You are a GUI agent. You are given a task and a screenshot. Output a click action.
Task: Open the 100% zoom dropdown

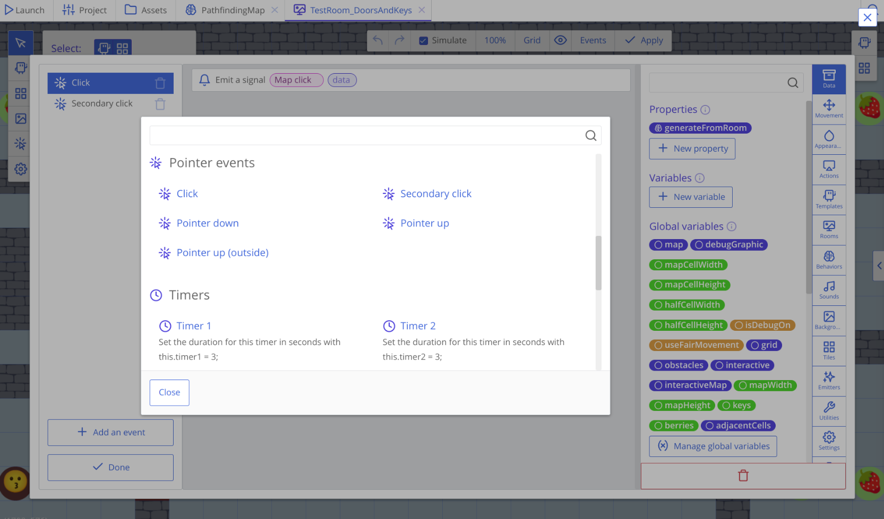coord(495,40)
